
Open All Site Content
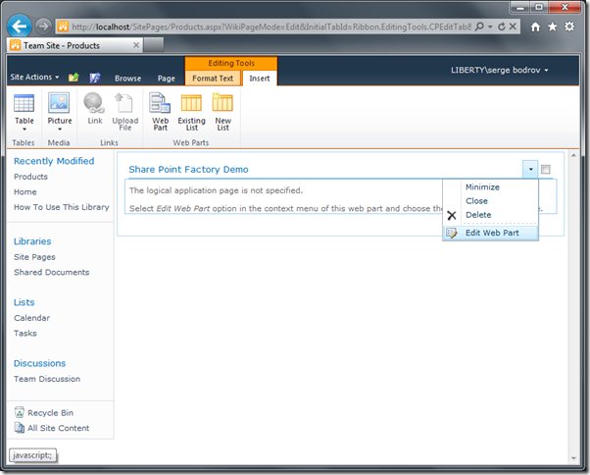coord(52,428)
